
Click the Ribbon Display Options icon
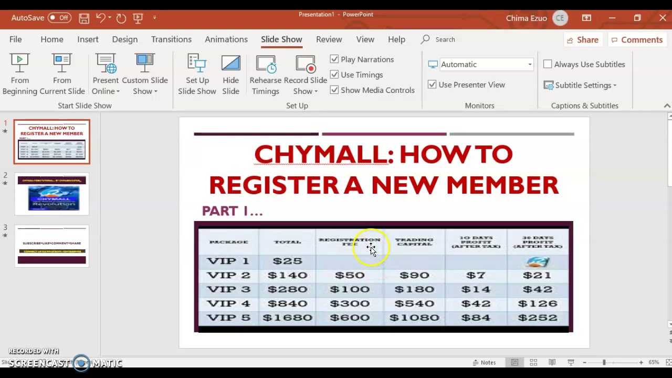coord(586,18)
